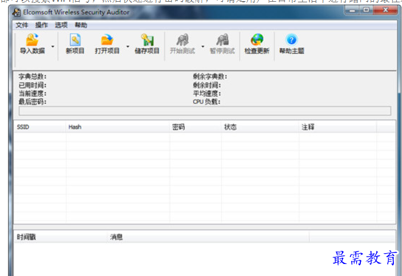Click the 平均速度 label
This screenshot has height=276, width=402.
[x=206, y=93]
